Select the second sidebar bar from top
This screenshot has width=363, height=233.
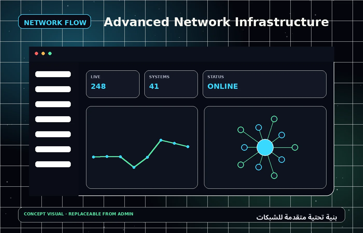(x=53, y=89)
